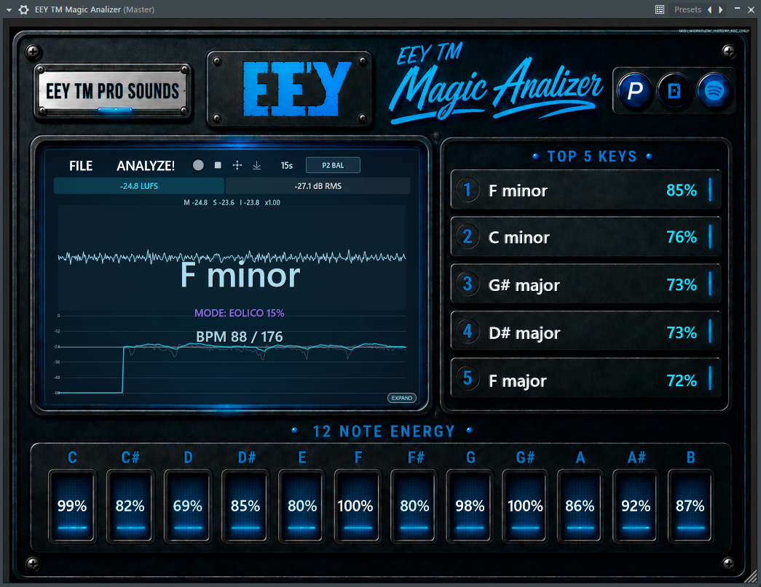Click the BPM 88 / 176 readout
761x587 pixels.
(240, 337)
